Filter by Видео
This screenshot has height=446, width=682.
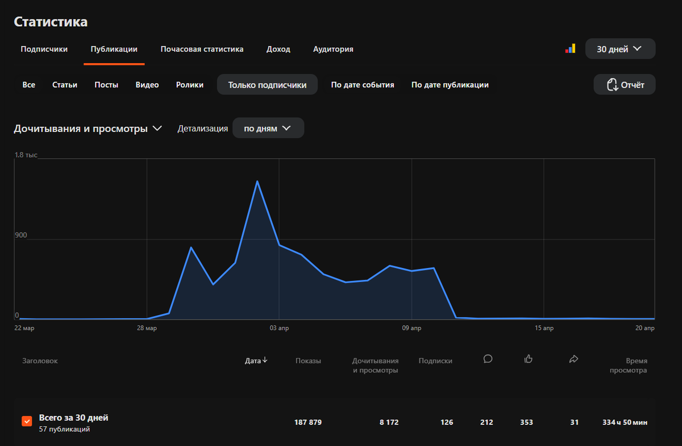147,85
